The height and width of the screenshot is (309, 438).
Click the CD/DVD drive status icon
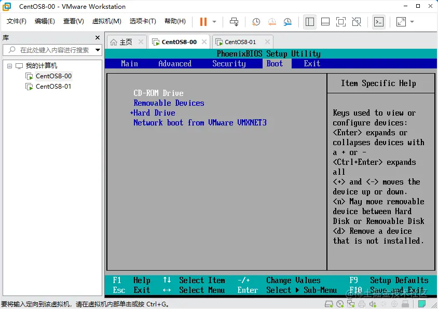tap(340, 304)
